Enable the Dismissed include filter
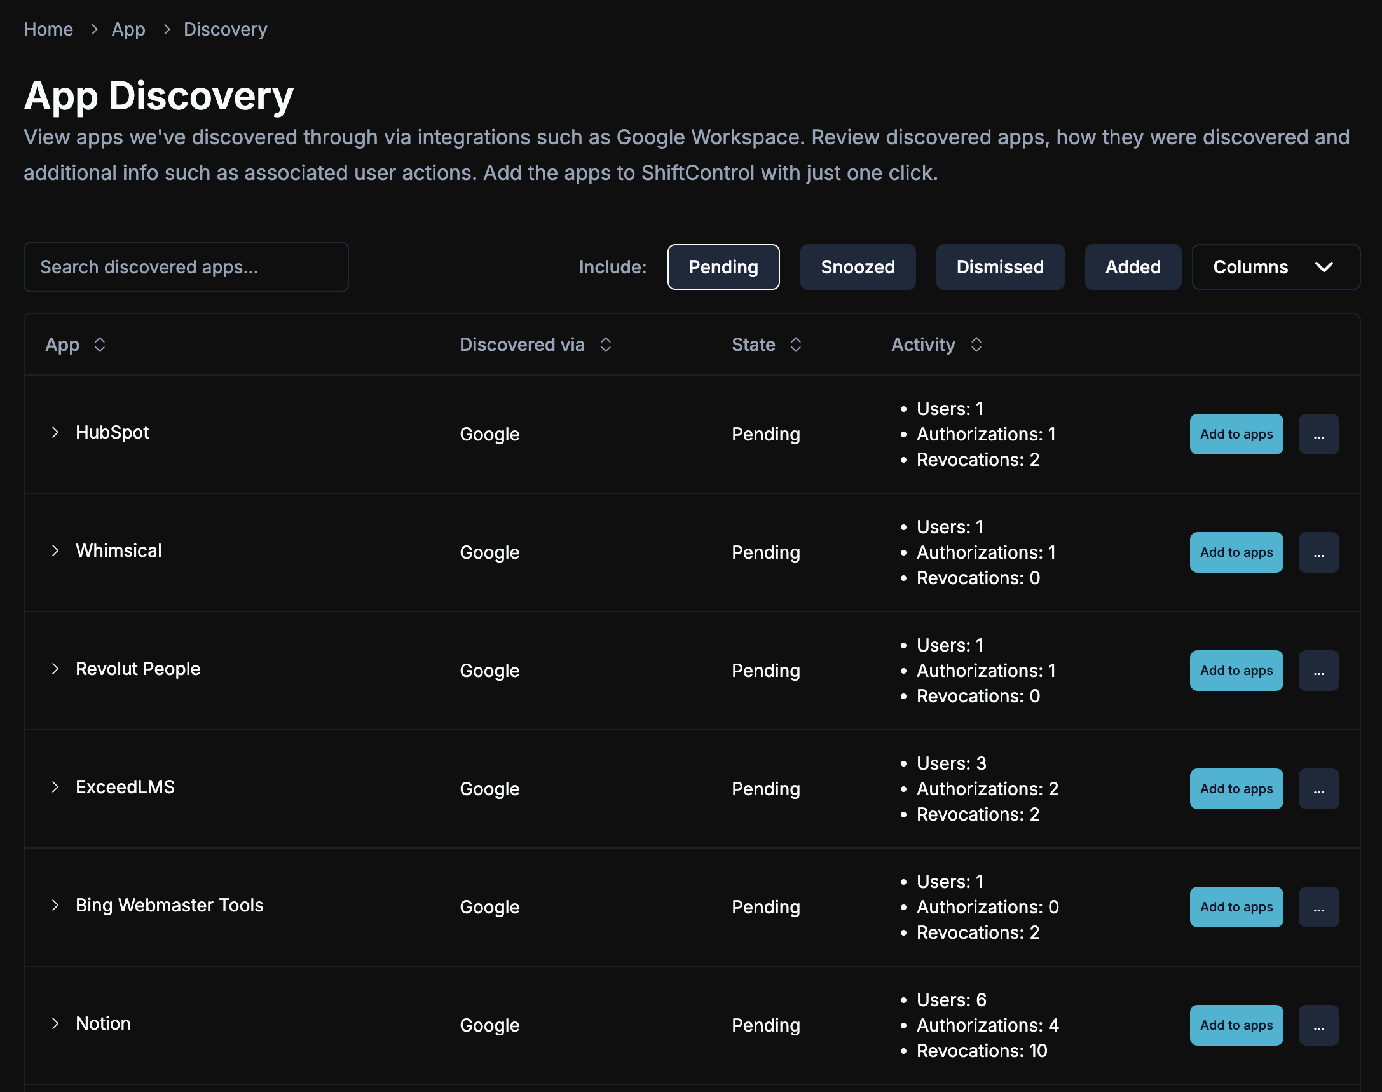 click(x=999, y=267)
